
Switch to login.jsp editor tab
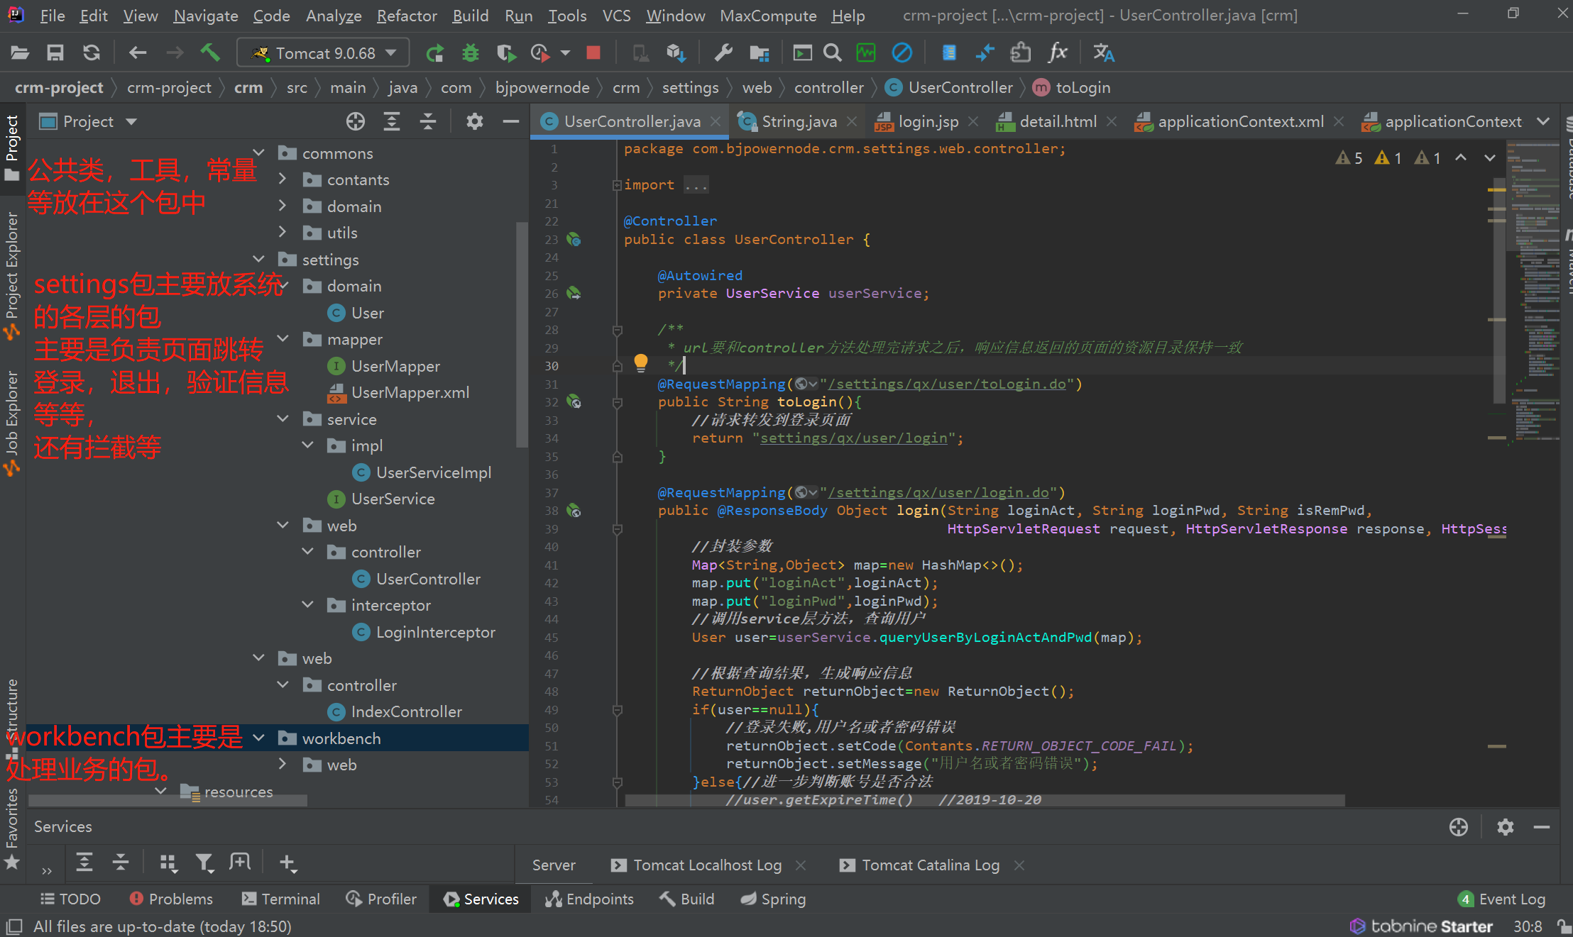pyautogui.click(x=928, y=121)
